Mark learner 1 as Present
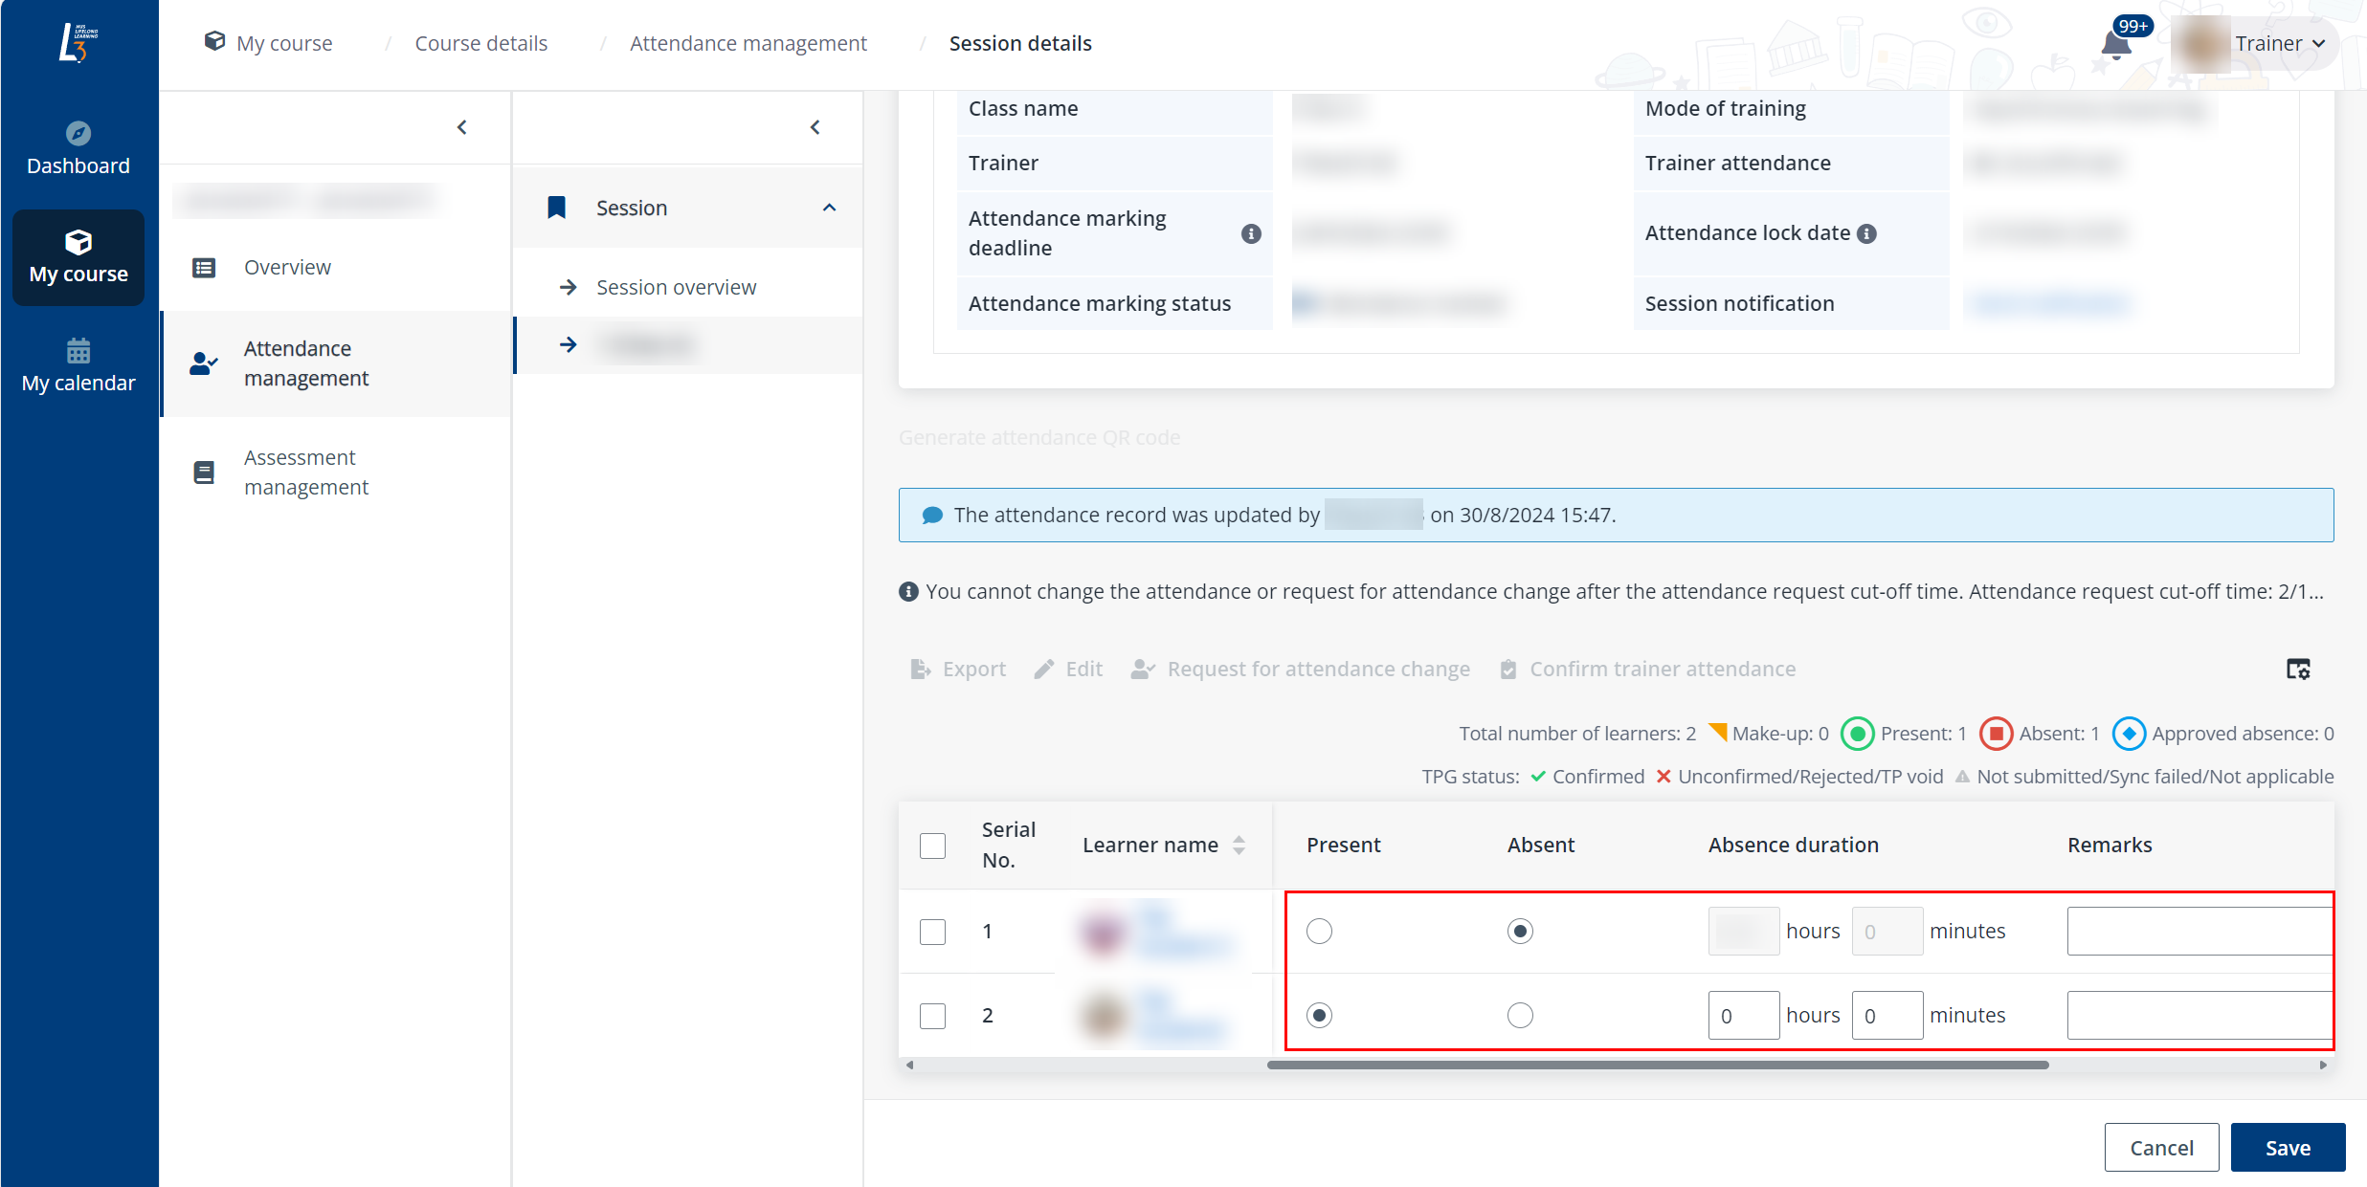This screenshot has height=1187, width=2367. click(x=1320, y=932)
